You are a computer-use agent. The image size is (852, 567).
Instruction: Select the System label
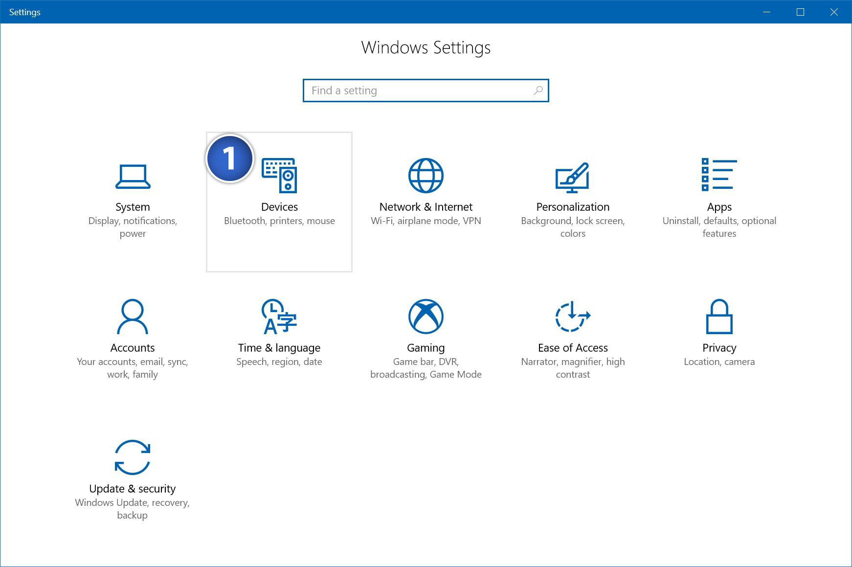[133, 207]
